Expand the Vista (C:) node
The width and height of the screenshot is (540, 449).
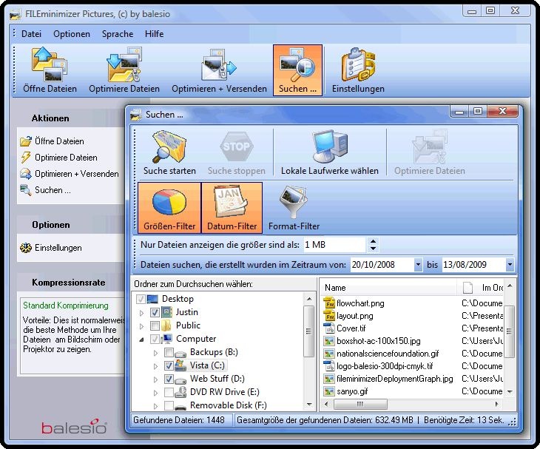(155, 366)
